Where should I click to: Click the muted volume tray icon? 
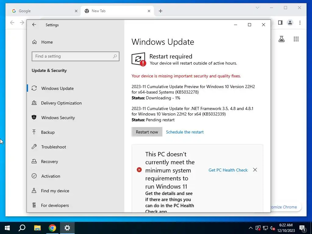click(273, 228)
